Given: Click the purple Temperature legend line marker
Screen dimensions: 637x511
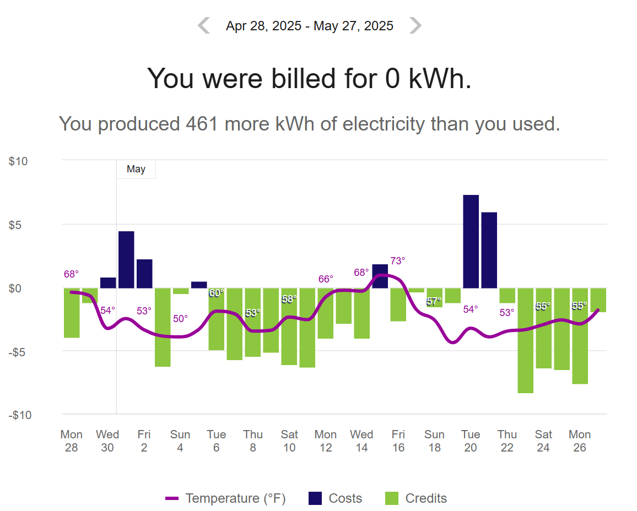Looking at the screenshot, I should click(172, 498).
